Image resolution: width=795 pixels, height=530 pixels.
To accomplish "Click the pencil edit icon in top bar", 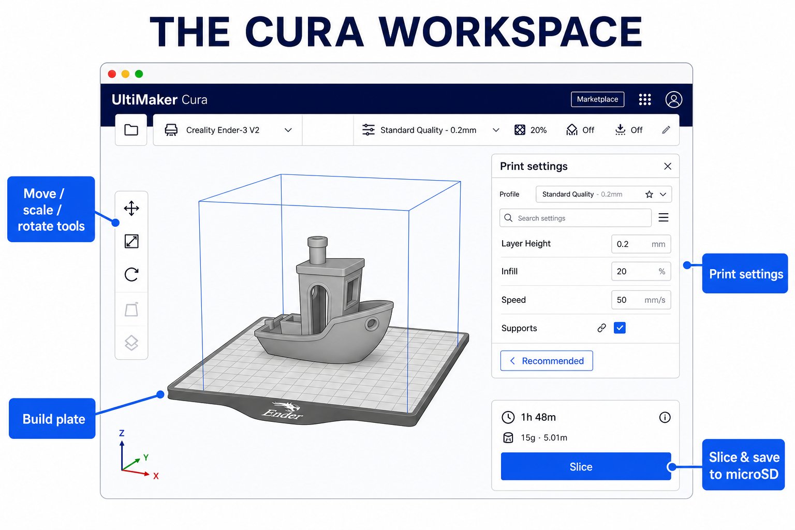I will 666,130.
